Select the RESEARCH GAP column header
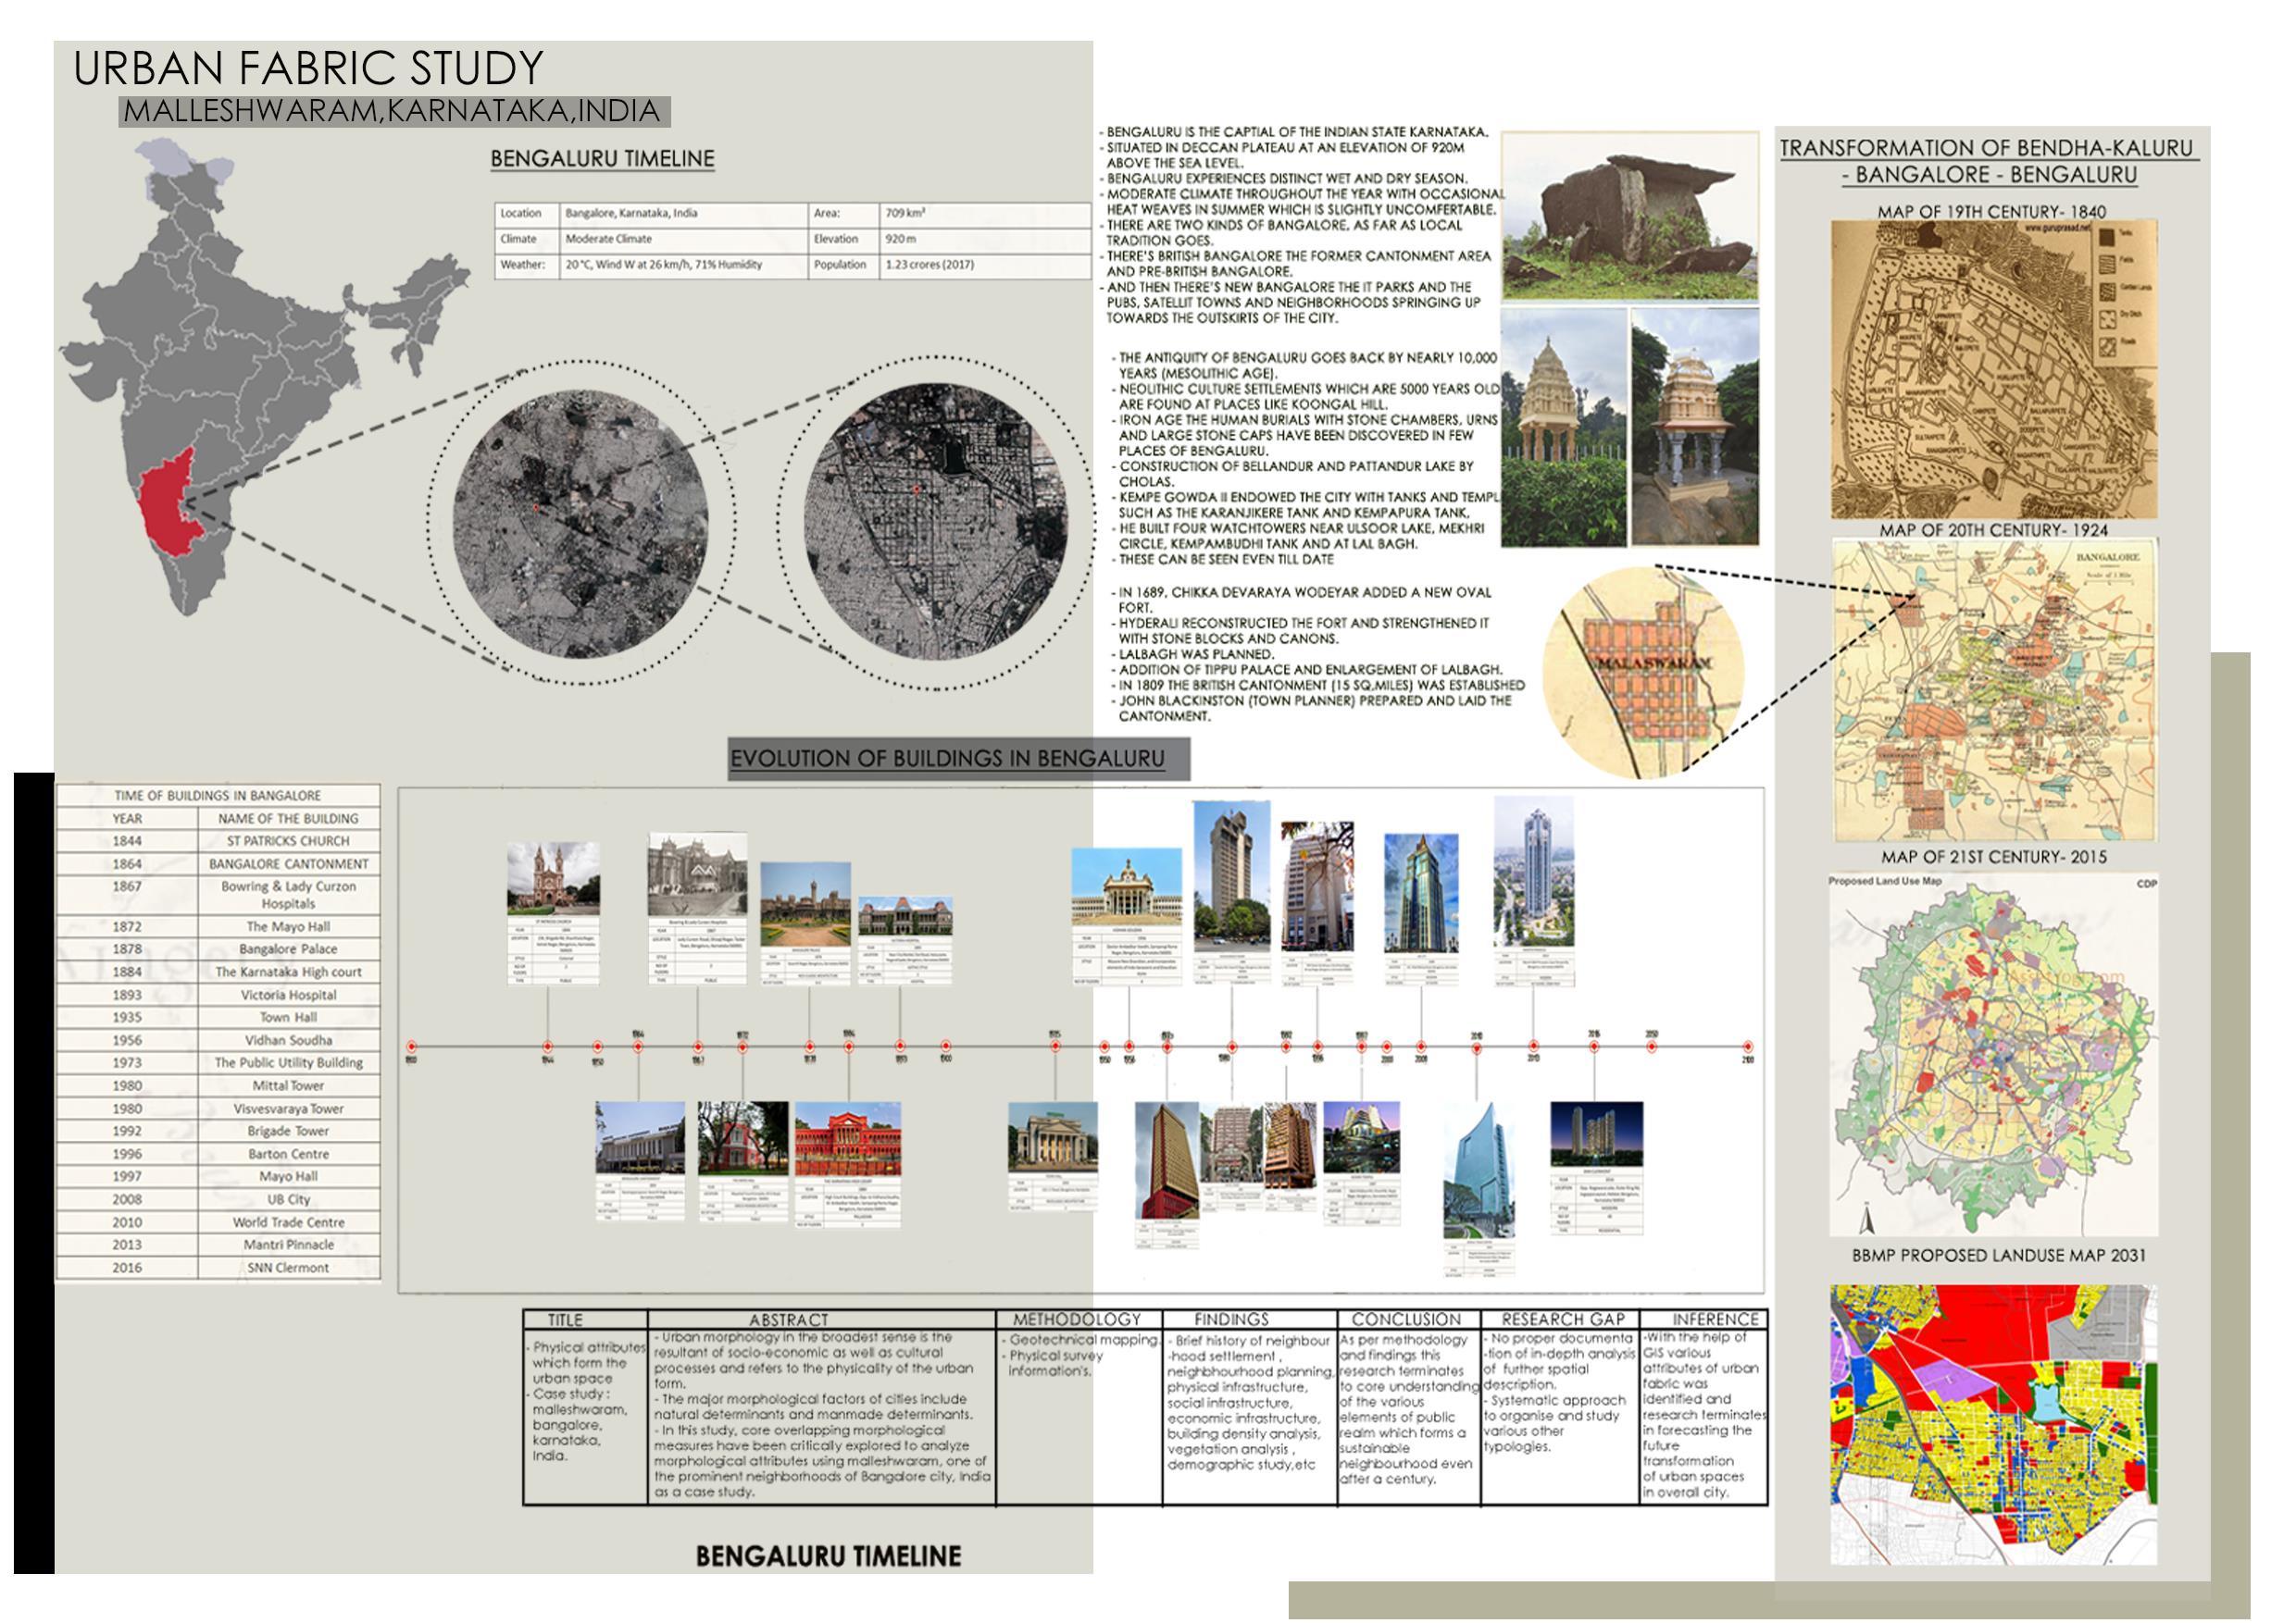The height and width of the screenshot is (1623, 2296). [1562, 1319]
